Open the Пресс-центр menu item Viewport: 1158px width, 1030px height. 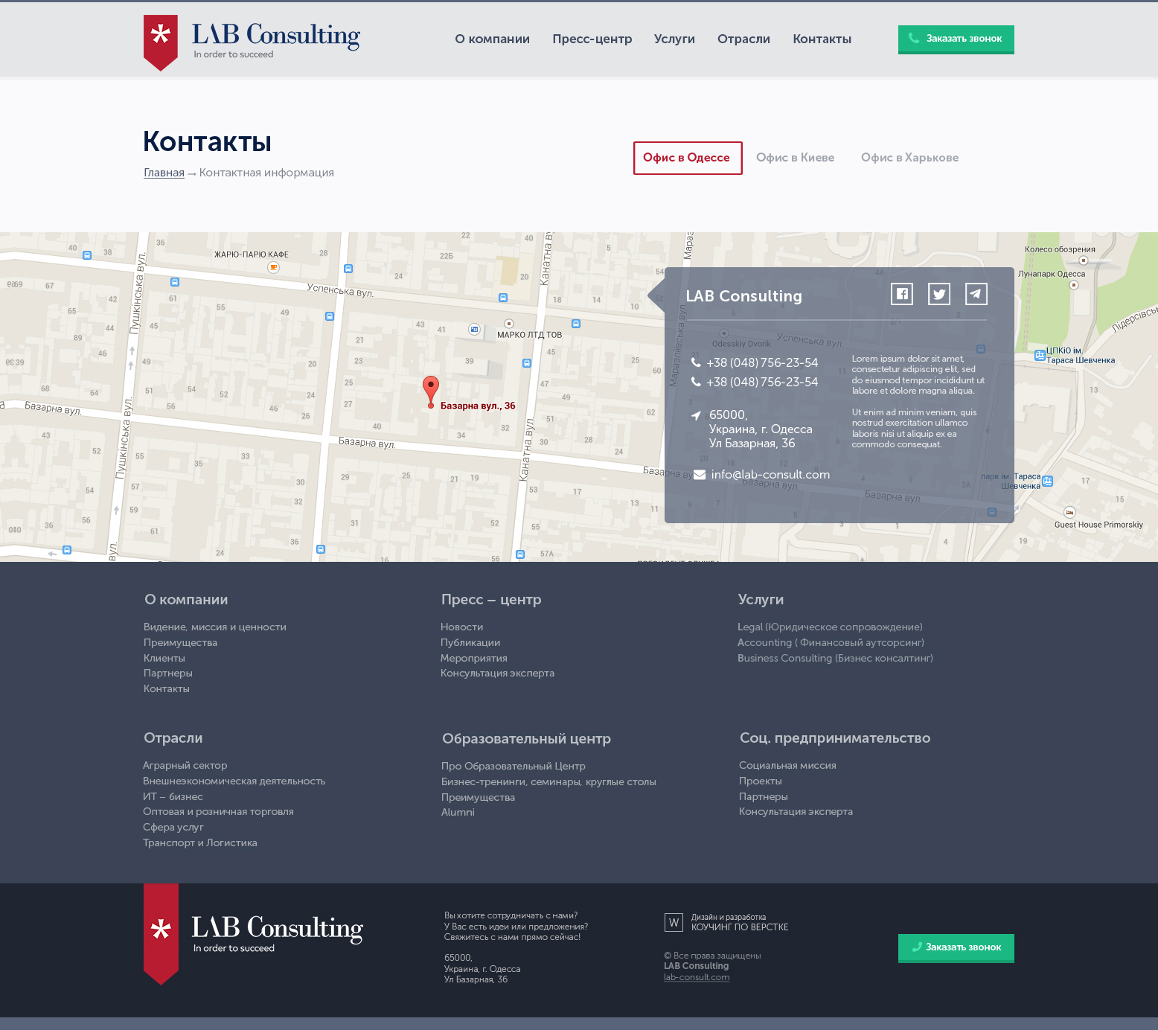pyautogui.click(x=592, y=39)
